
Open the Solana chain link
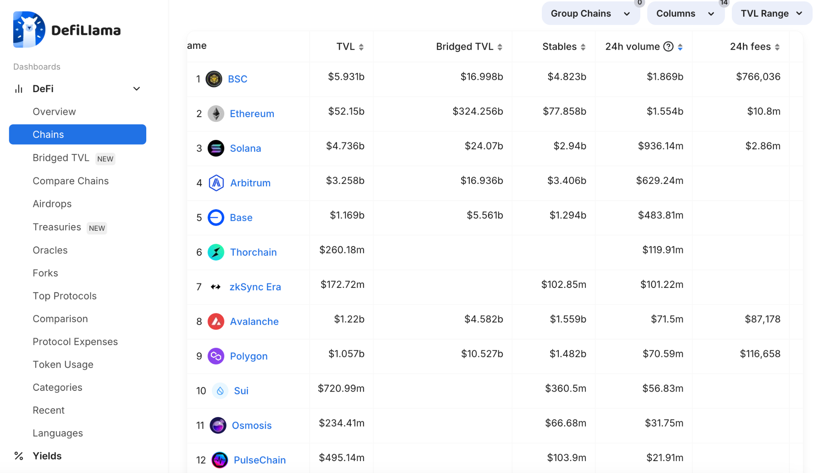[x=245, y=148]
